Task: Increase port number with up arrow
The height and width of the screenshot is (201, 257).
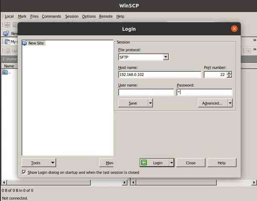Action: (230, 73)
